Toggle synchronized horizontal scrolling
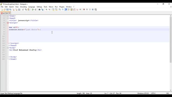This screenshot has width=172, height=97. 56,10
